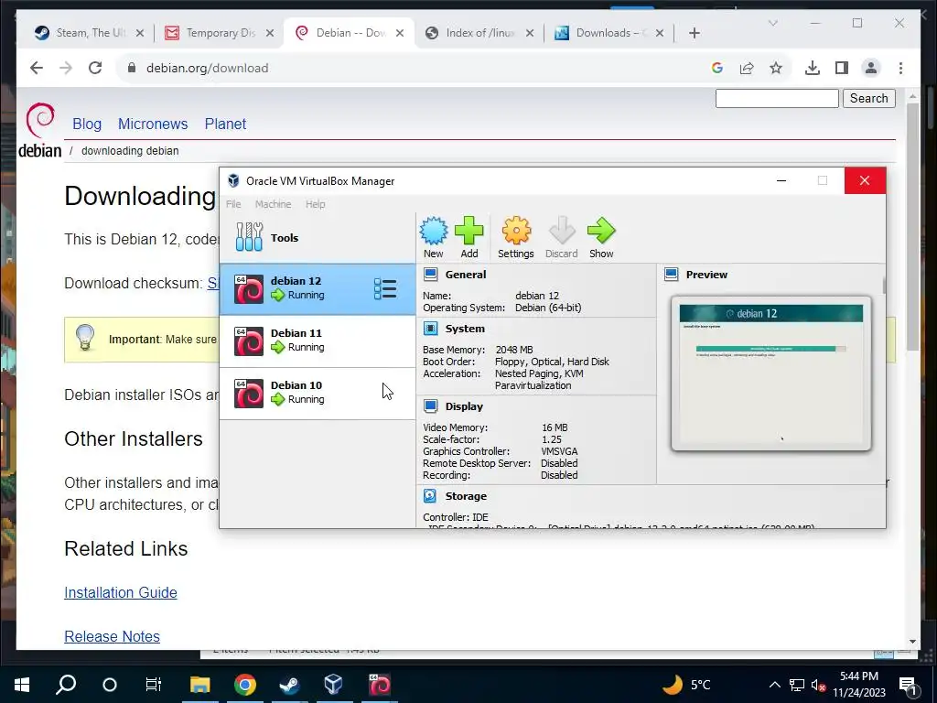Click the share page icon
Image resolution: width=937 pixels, height=703 pixels.
pyautogui.click(x=747, y=68)
